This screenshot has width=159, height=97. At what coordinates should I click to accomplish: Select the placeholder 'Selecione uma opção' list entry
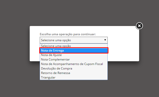pyautogui.click(x=74, y=46)
